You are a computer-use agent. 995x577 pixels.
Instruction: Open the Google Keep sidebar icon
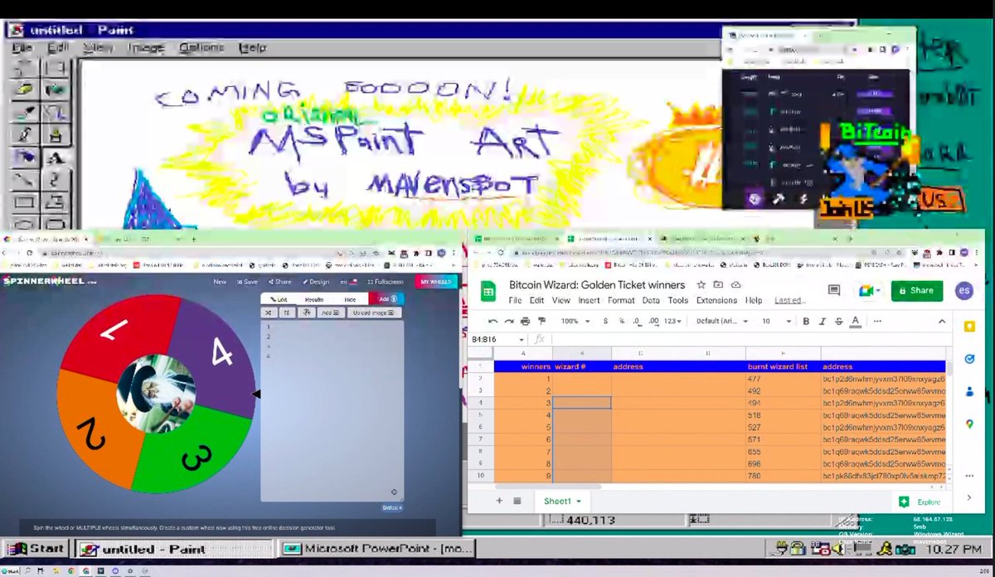tap(969, 327)
